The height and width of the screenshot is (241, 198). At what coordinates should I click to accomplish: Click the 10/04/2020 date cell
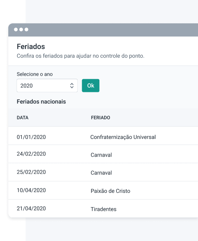pyautogui.click(x=31, y=190)
